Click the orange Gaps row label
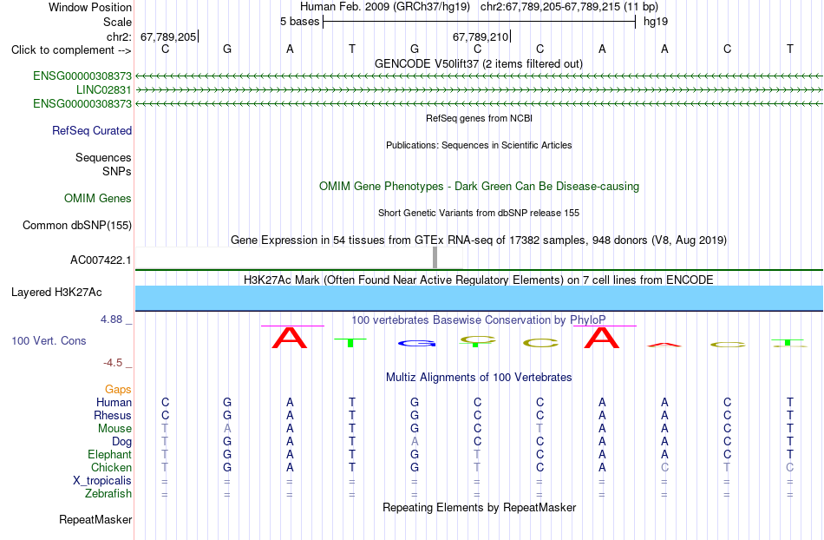 pos(118,389)
